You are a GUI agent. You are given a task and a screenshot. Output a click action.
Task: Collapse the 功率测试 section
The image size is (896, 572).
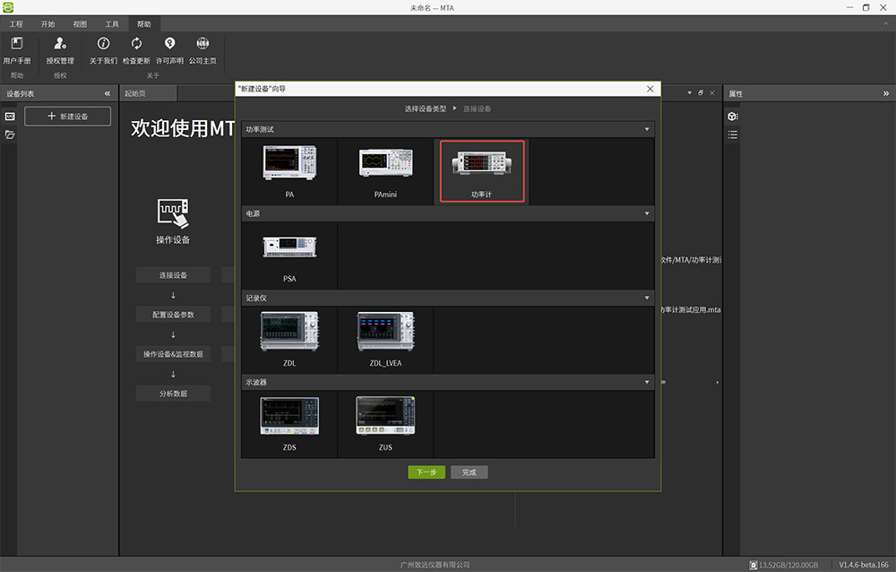[647, 129]
